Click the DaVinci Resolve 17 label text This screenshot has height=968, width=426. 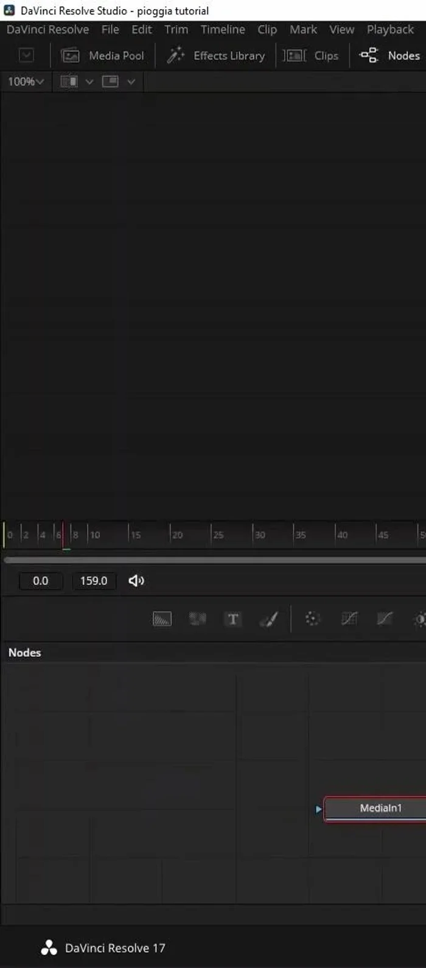[115, 948]
